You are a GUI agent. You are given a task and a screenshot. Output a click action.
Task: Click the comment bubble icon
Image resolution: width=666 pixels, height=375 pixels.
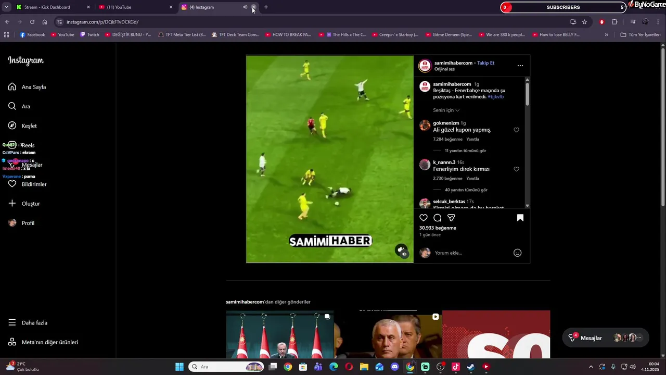point(438,218)
